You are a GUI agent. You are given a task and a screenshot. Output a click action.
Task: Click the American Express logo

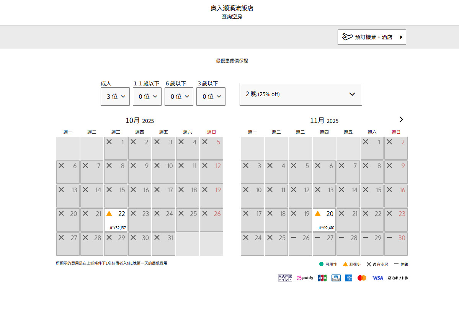click(x=348, y=278)
